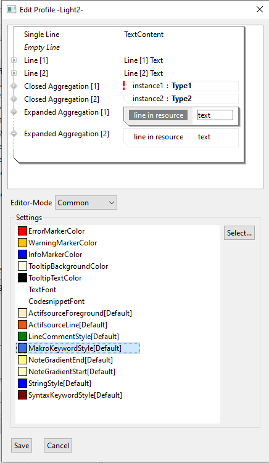Click the 'TextContent' preview text
Image resolution: width=269 pixels, height=463 pixels.
tap(144, 35)
